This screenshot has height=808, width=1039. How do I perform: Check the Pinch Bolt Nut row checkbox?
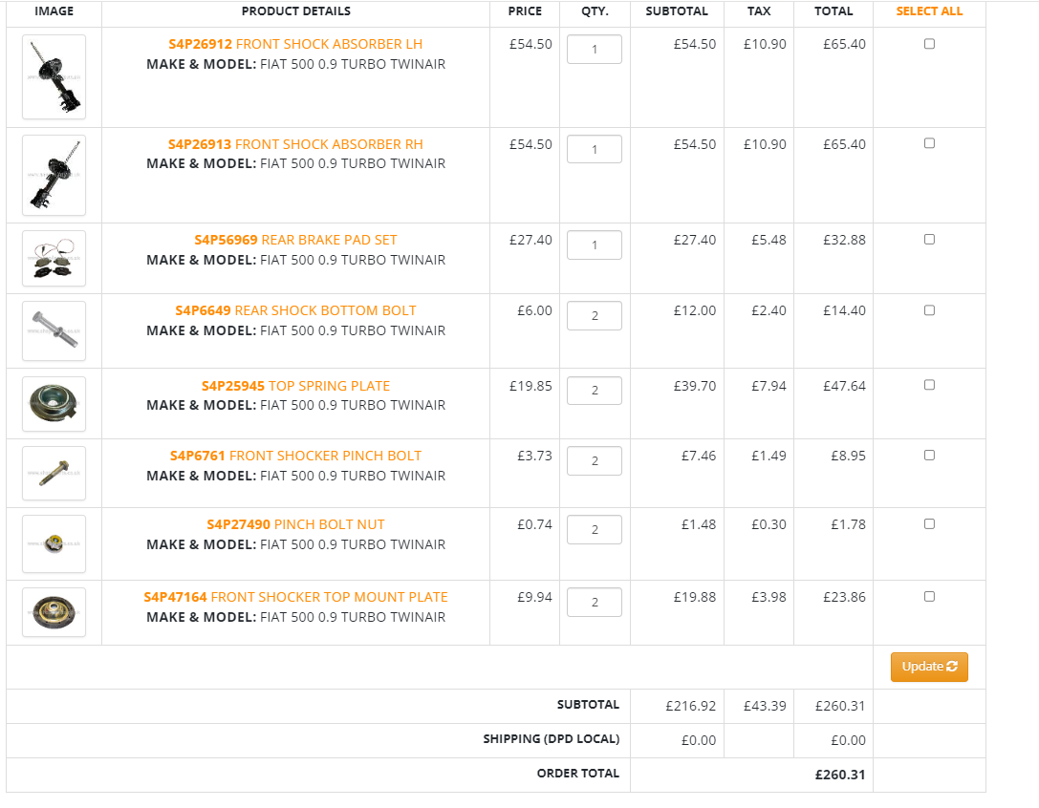(x=929, y=524)
